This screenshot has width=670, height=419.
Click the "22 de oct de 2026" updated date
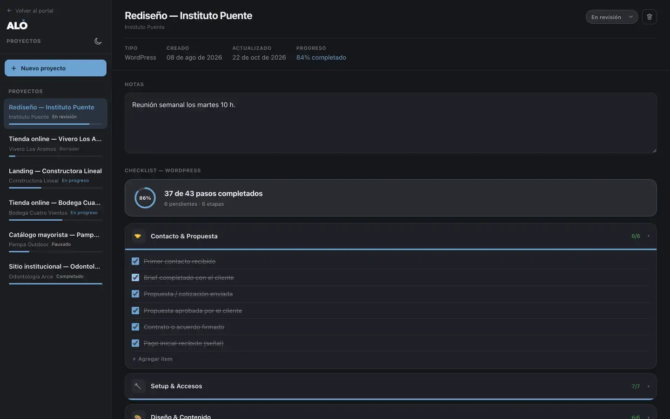(259, 57)
